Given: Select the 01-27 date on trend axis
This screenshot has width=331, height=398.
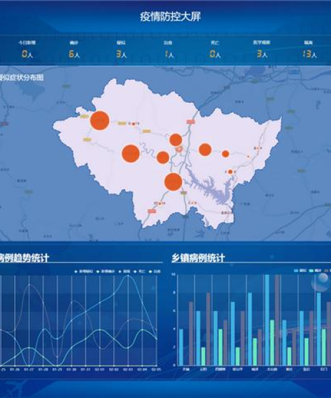Looking at the screenshot, I should click(29, 369).
